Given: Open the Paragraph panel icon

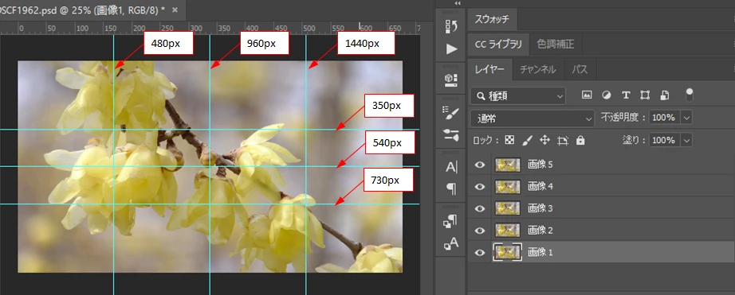Looking at the screenshot, I should click(x=451, y=189).
